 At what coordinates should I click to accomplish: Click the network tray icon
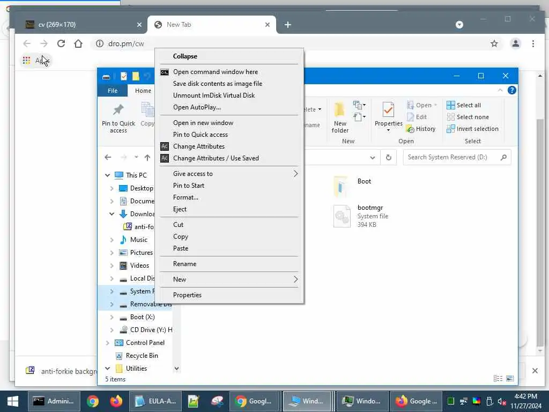pyautogui.click(x=464, y=401)
